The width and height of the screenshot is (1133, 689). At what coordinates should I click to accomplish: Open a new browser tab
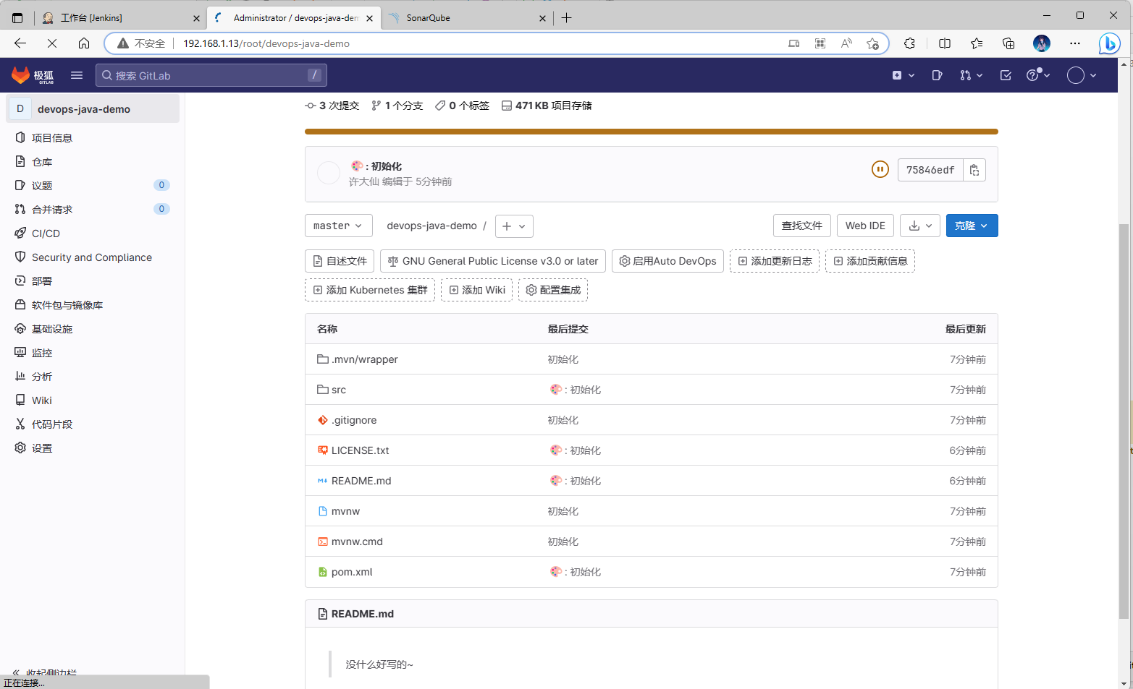click(567, 17)
